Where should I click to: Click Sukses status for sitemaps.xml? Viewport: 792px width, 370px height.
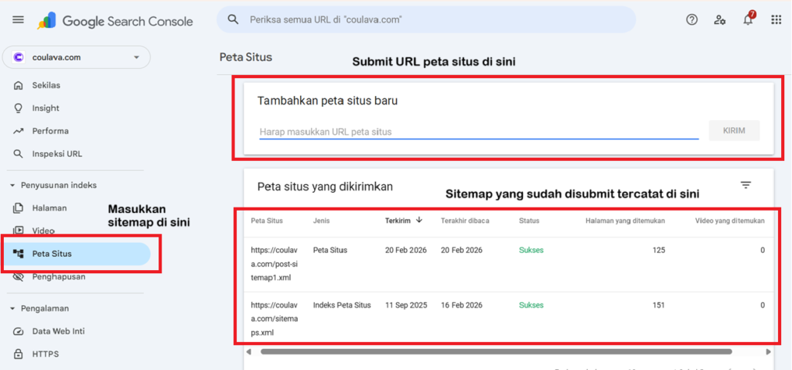coord(531,305)
